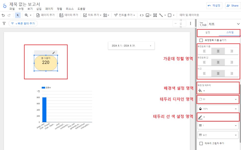Click 페이지 추가 to add a page
The width and height of the screenshot is (241, 150).
[45, 15]
